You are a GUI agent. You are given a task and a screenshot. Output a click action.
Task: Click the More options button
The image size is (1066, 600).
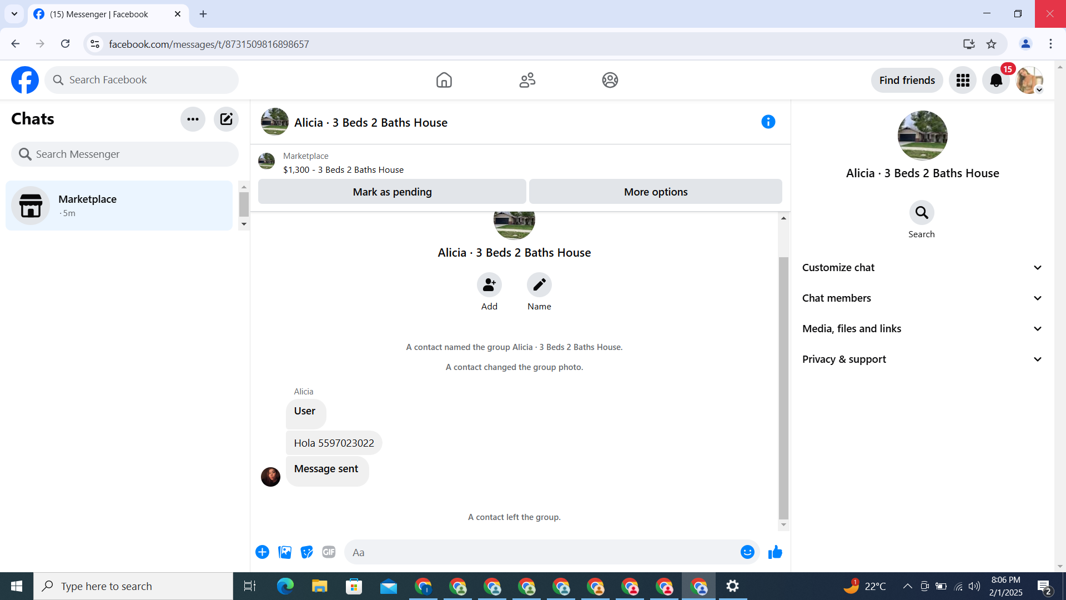pyautogui.click(x=655, y=192)
